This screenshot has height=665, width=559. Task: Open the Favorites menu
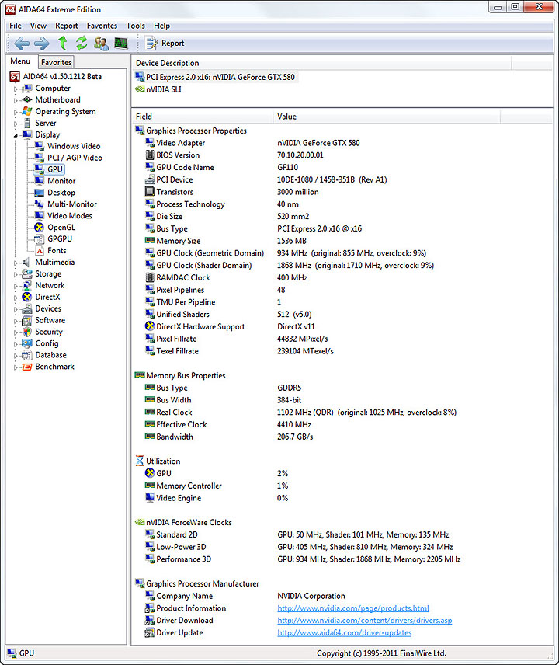102,26
